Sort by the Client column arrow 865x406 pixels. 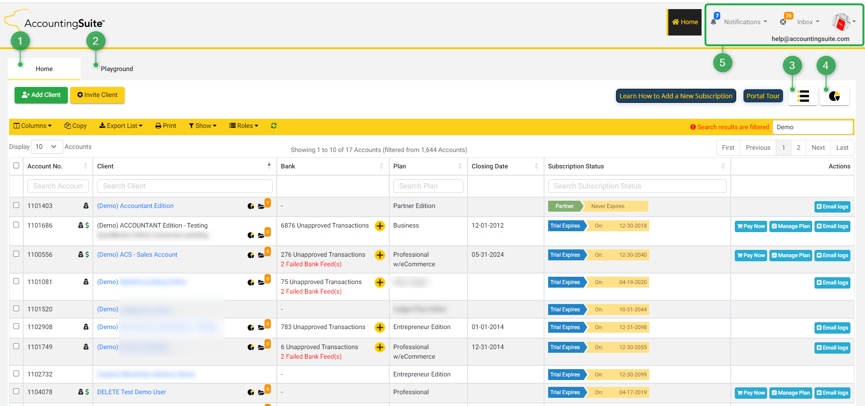click(x=269, y=166)
